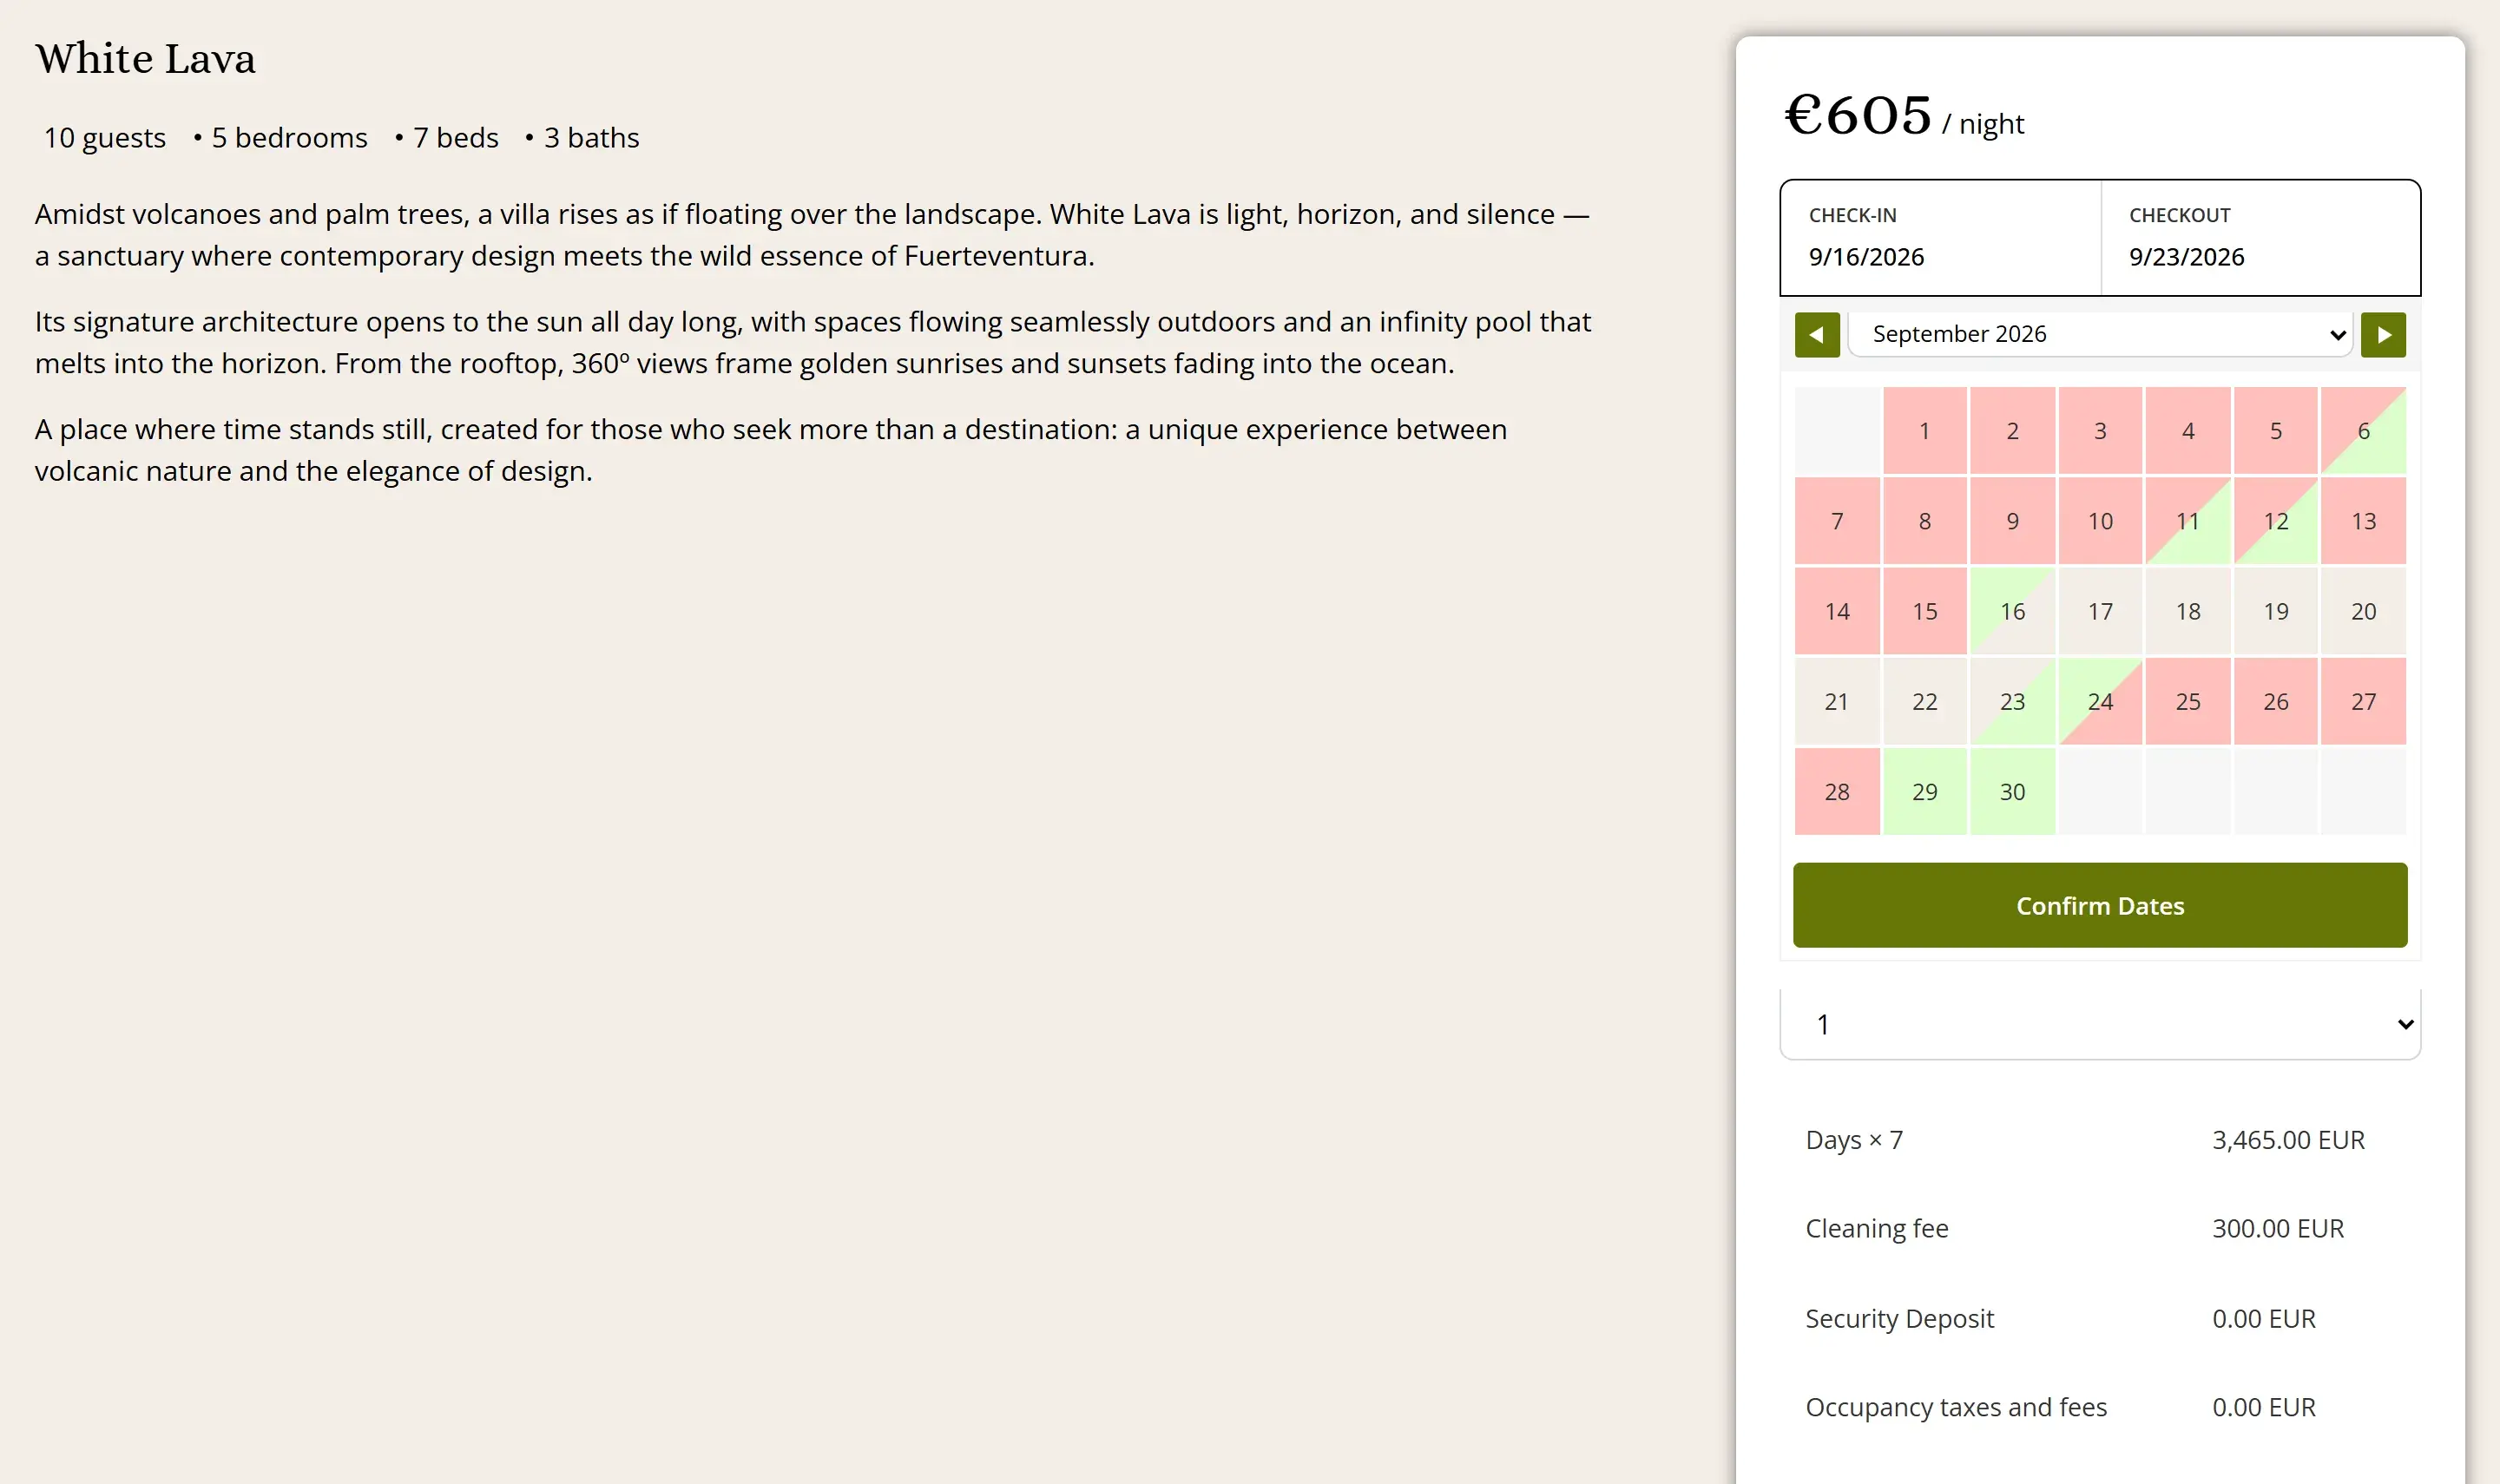Expand the guest count dropdown showing 1

(2099, 1023)
